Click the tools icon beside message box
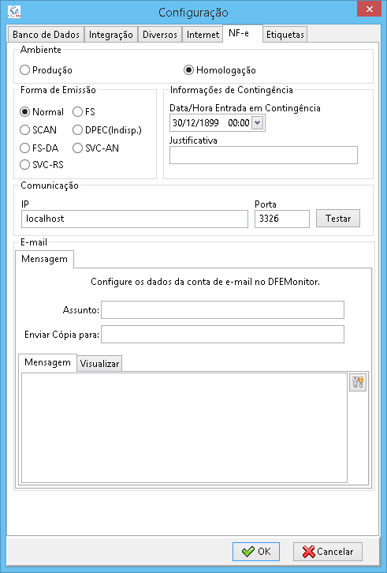The width and height of the screenshot is (387, 573). click(357, 383)
